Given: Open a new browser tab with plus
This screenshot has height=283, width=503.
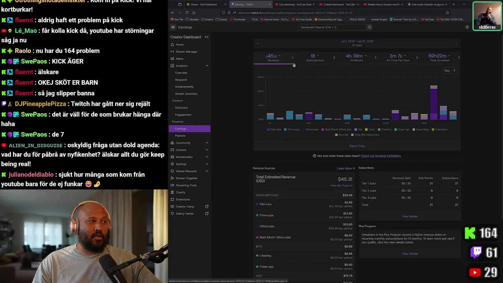Looking at the screenshot, I should (x=453, y=4).
